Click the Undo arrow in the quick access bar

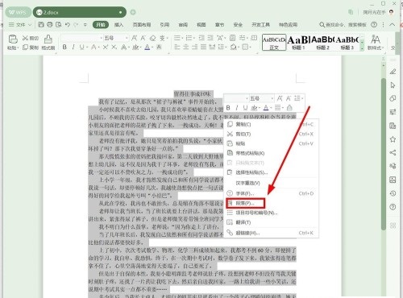click(x=68, y=25)
